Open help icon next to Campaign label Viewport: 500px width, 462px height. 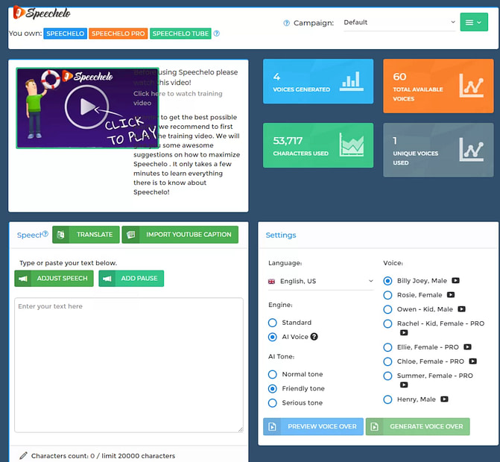pyautogui.click(x=286, y=23)
